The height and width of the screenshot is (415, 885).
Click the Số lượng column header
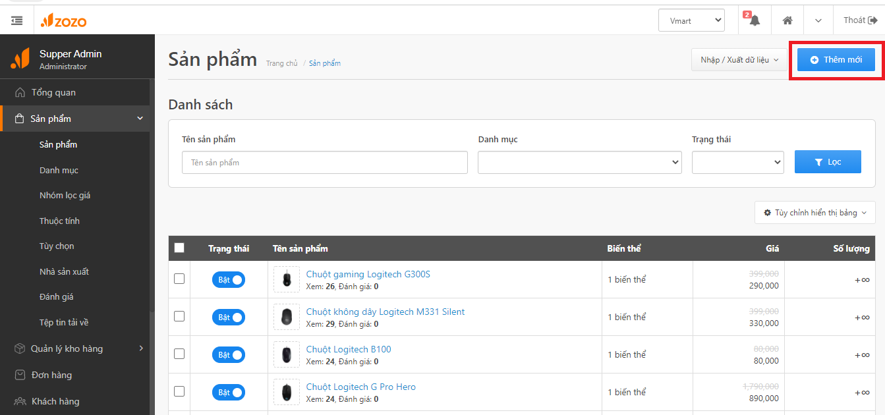(851, 248)
